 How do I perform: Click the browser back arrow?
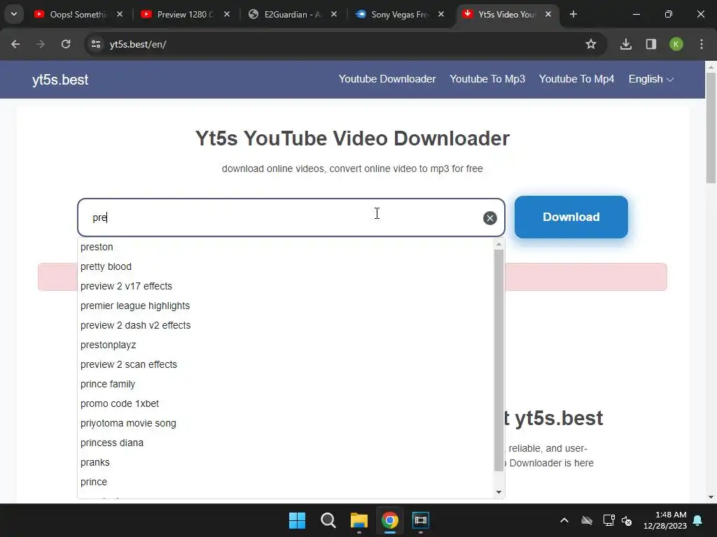coord(15,44)
